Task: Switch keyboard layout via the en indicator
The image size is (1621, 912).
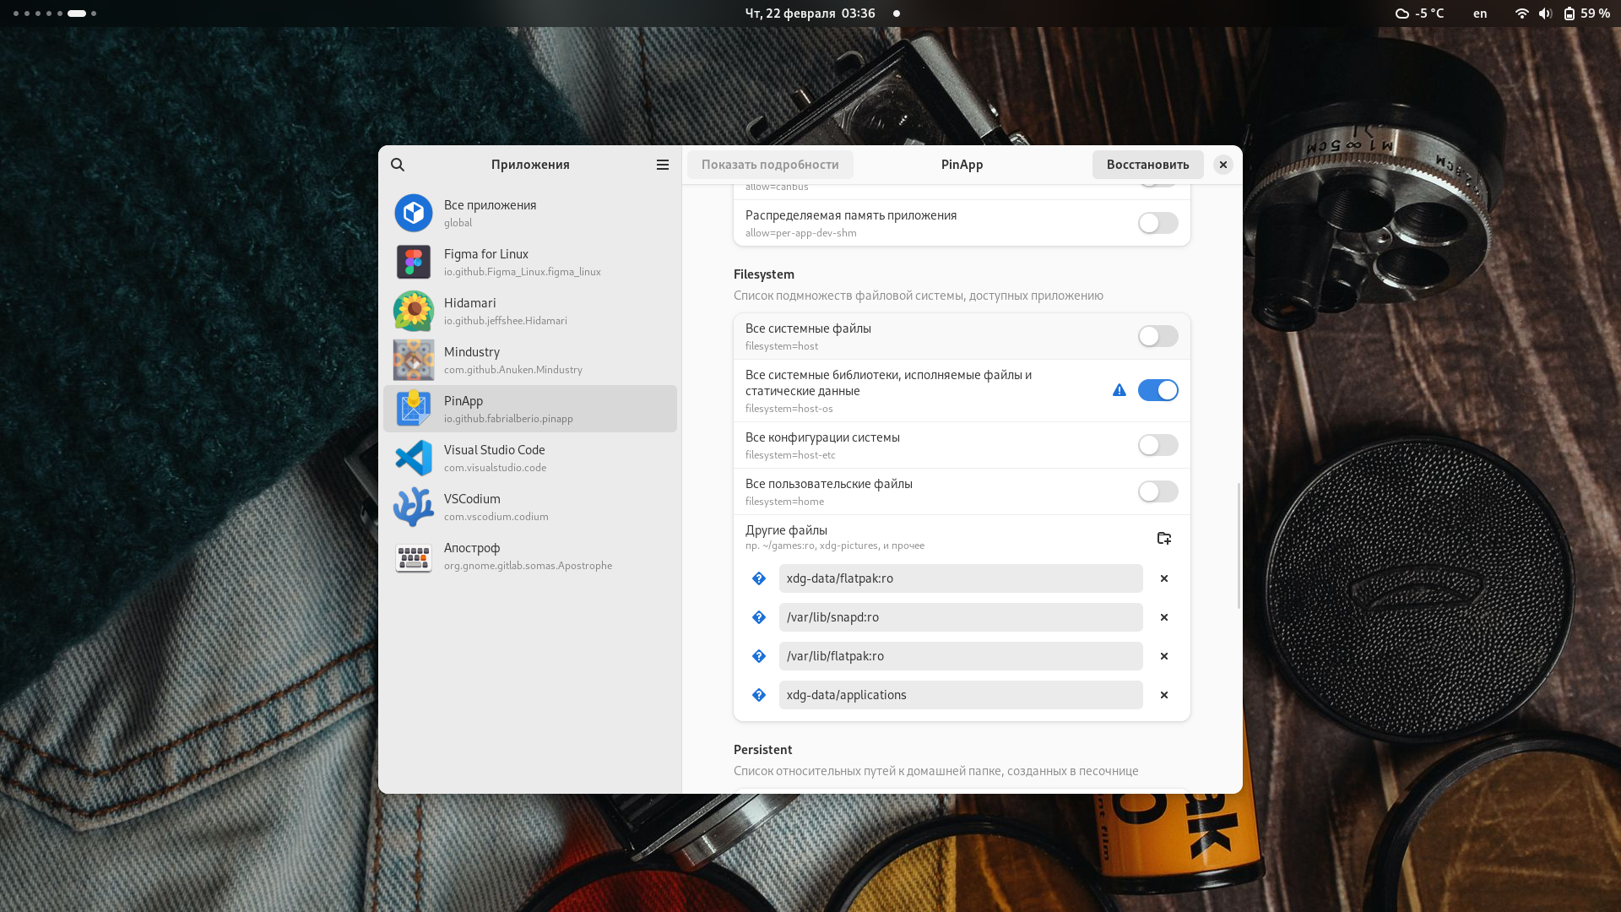Action: (1480, 14)
